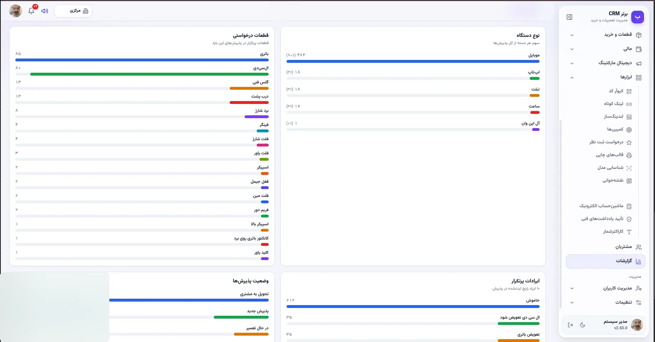The height and width of the screenshot is (342, 655).
Task: Click the blue موبایل progress bar
Action: click(413, 61)
